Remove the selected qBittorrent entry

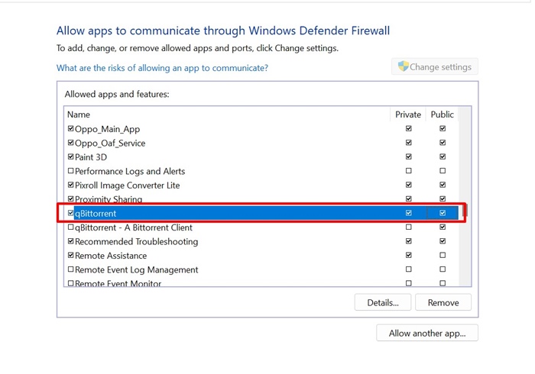pos(443,302)
